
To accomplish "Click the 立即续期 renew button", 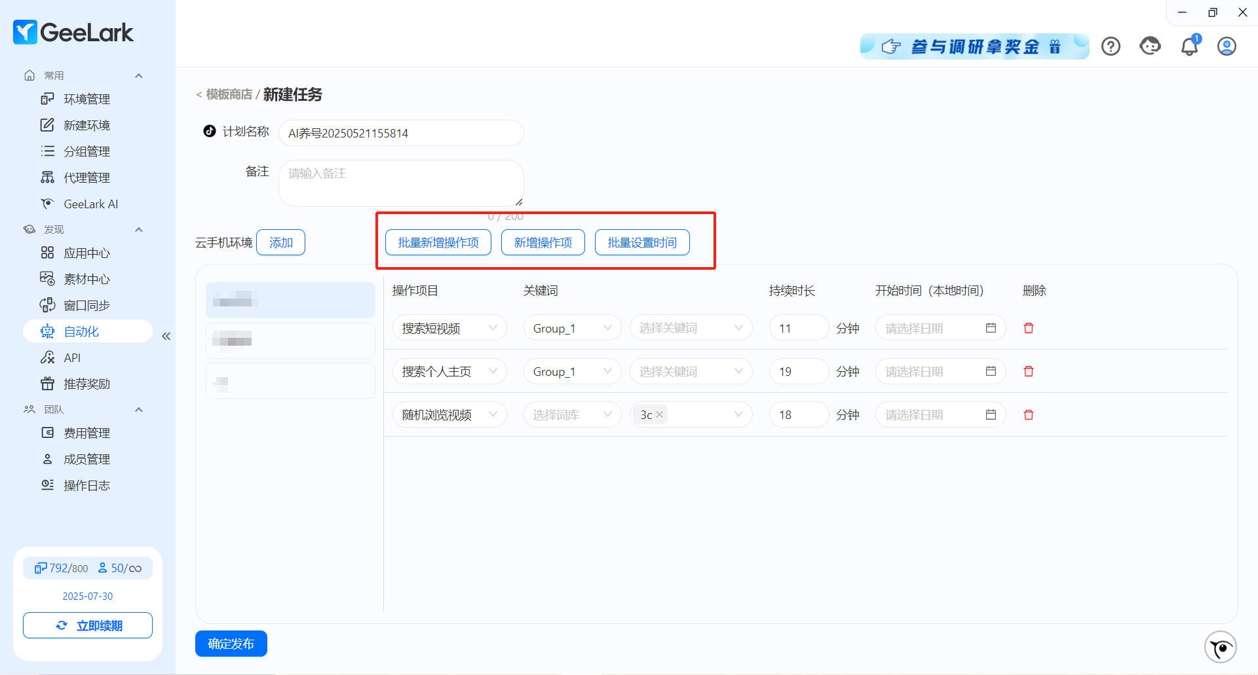I will pyautogui.click(x=88, y=625).
